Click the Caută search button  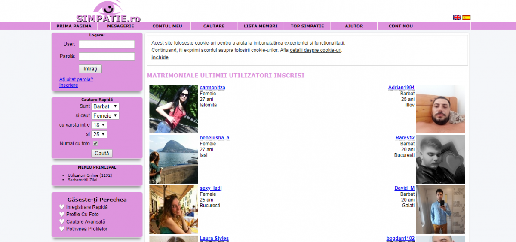(x=102, y=153)
